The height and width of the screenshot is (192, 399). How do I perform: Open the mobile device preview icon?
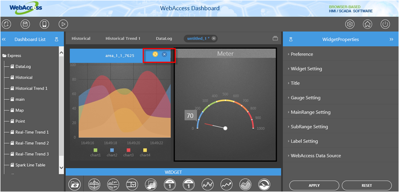(x=44, y=24)
